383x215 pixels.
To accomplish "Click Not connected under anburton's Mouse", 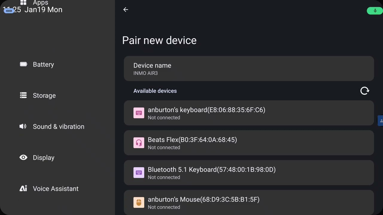I will click(x=164, y=207).
